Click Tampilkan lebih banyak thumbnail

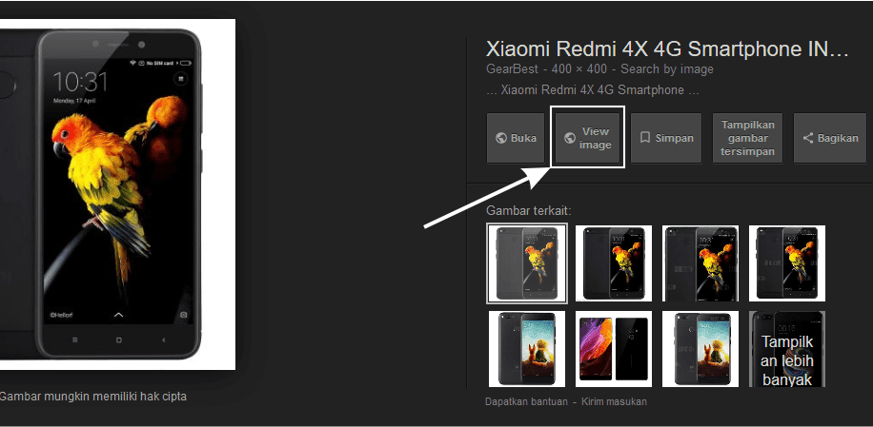point(787,349)
